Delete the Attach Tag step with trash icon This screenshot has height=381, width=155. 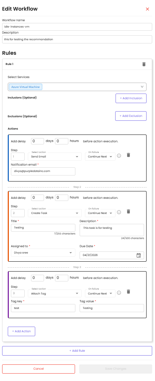pos(129,292)
